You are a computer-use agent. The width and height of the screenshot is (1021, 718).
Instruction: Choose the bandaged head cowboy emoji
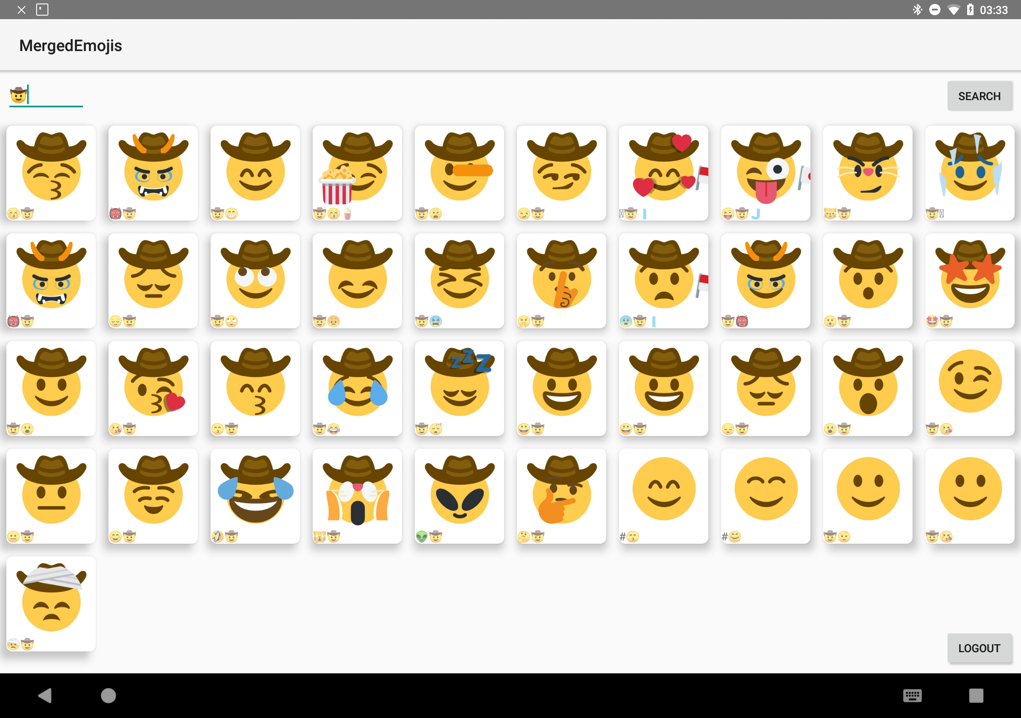[51, 603]
